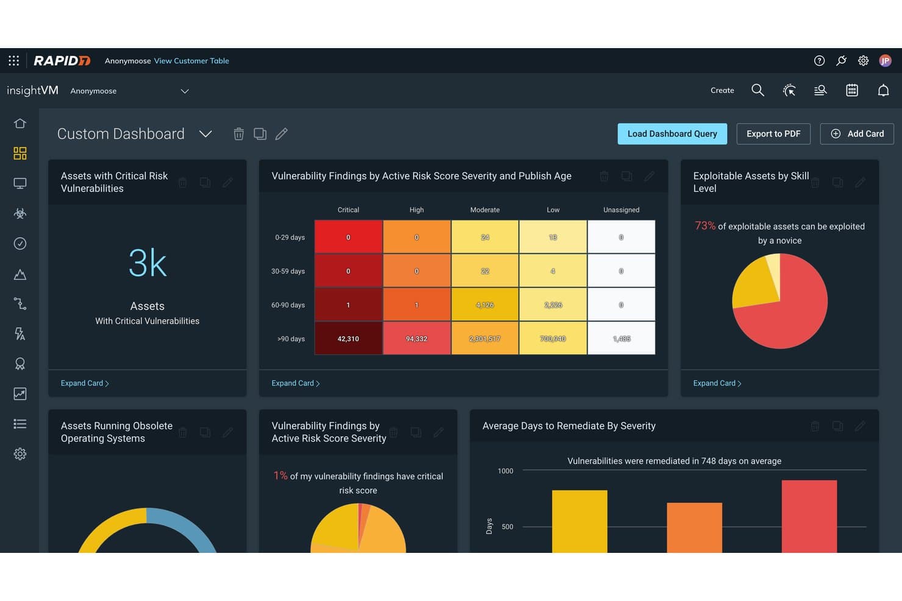The height and width of the screenshot is (601, 902).
Task: Expand the Assets with Critical Vulnerabilities card
Action: point(85,383)
